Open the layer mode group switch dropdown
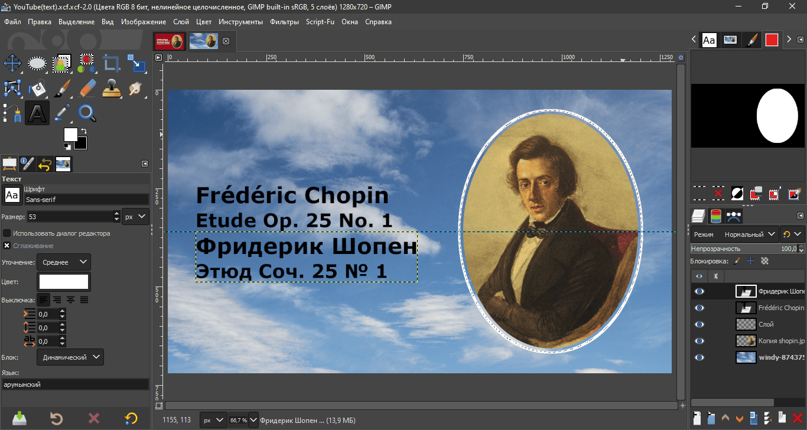The image size is (807, 430). coord(792,234)
